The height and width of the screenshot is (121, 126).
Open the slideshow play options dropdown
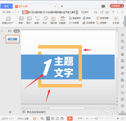74,118
